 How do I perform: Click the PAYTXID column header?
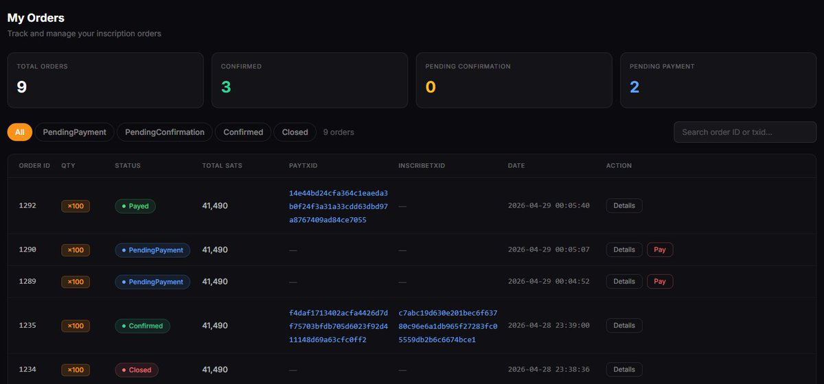[303, 165]
